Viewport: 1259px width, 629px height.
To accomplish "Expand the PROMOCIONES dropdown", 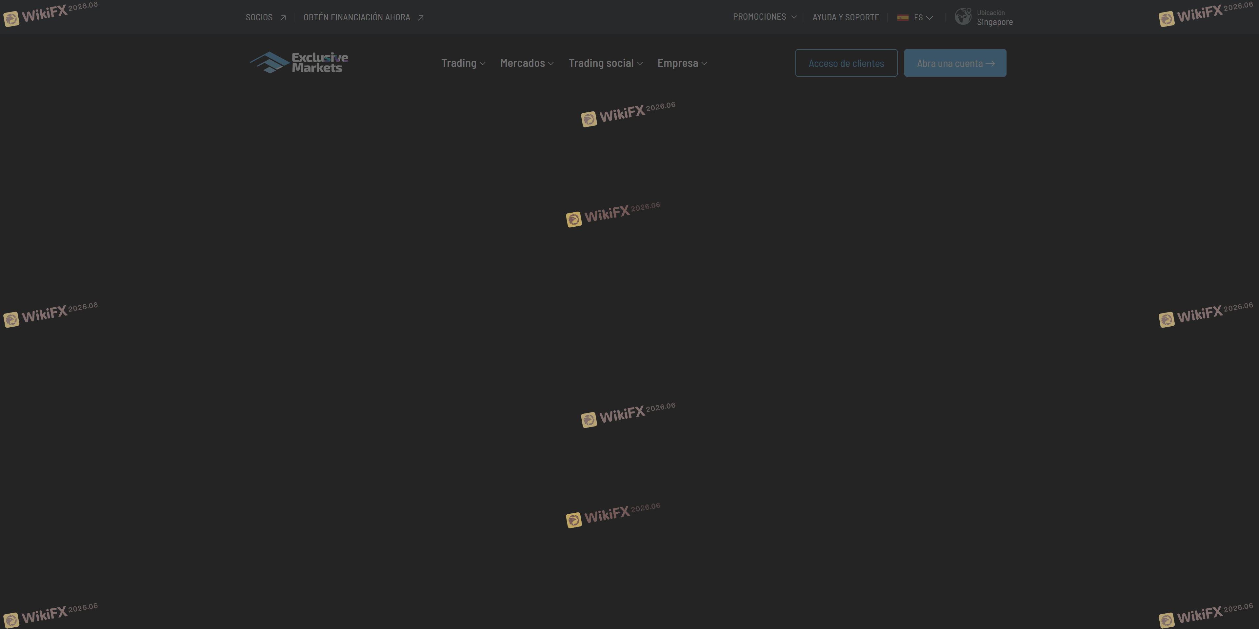I will tap(765, 17).
